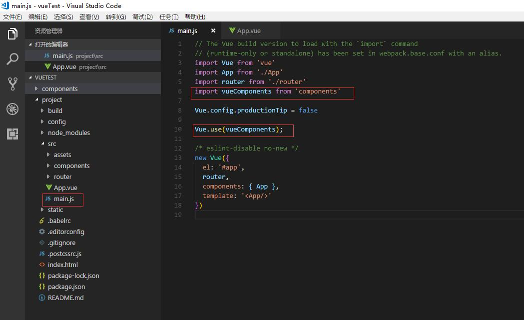
Task: Expand the node_modules folder
Action: tap(93, 132)
